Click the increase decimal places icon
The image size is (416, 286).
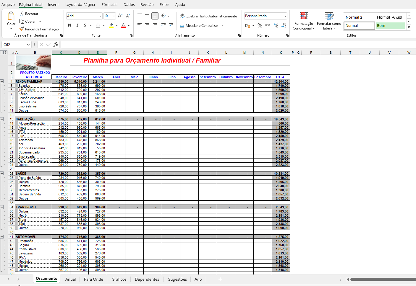(x=276, y=26)
